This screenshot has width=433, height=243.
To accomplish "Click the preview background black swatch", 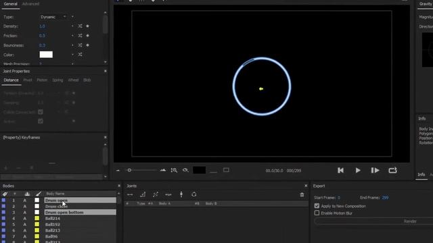I will 199,170.
